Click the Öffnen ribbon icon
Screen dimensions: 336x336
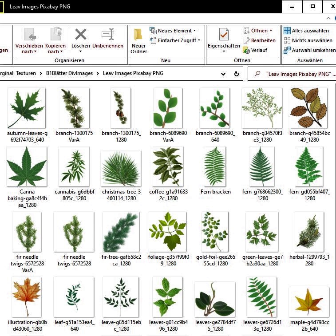click(x=246, y=31)
